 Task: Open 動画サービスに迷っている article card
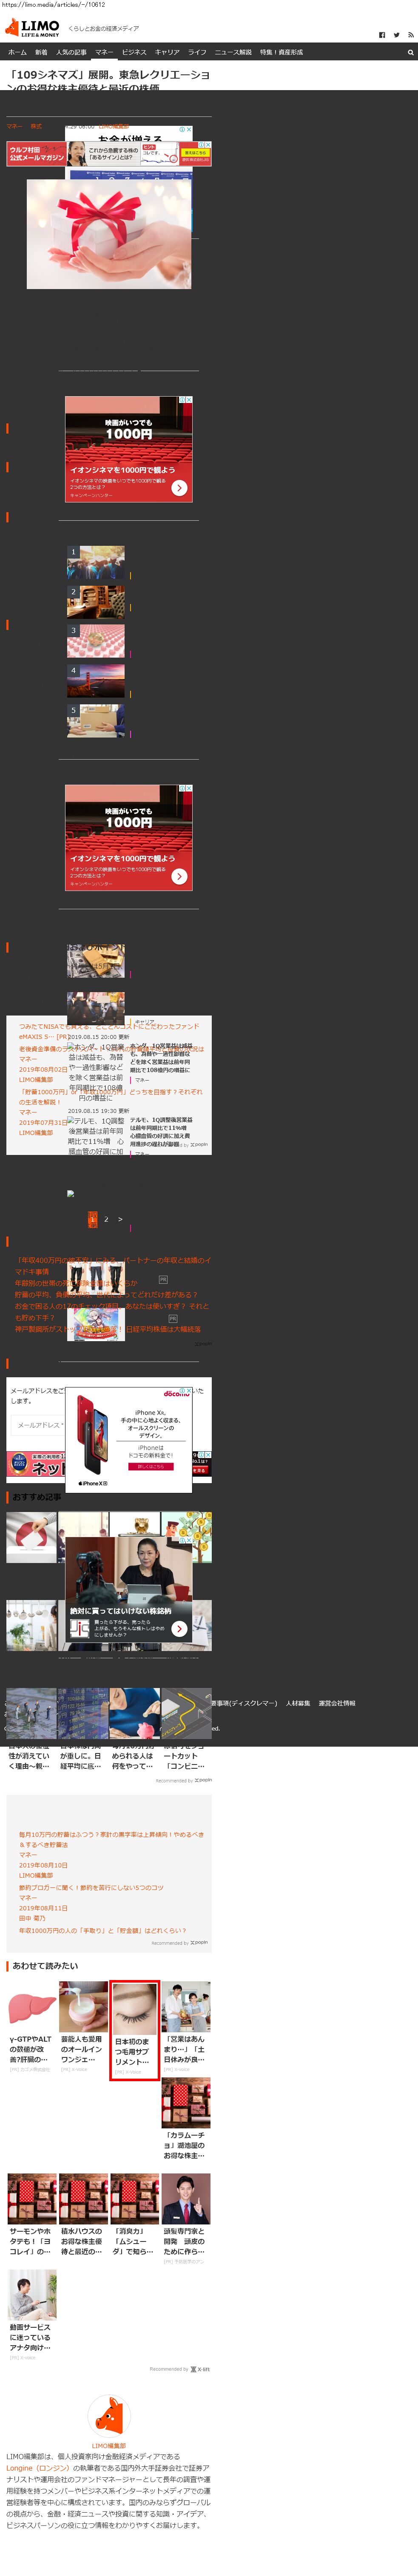click(x=31, y=2315)
